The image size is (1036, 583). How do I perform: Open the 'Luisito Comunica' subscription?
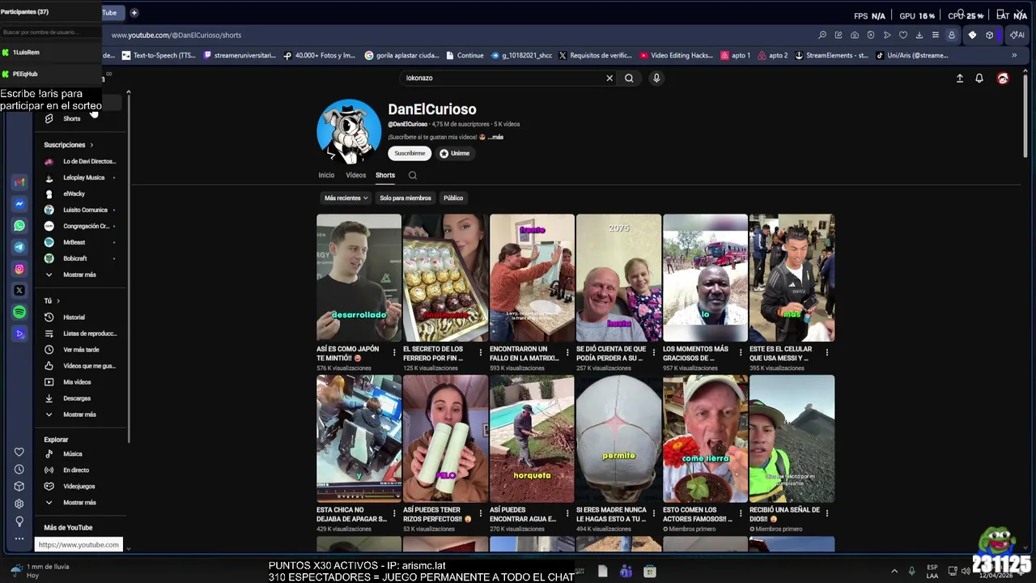tap(85, 210)
